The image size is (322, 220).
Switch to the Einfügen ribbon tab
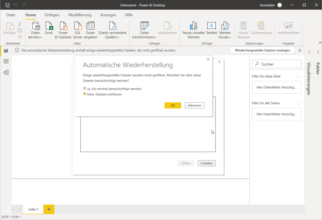pos(52,15)
